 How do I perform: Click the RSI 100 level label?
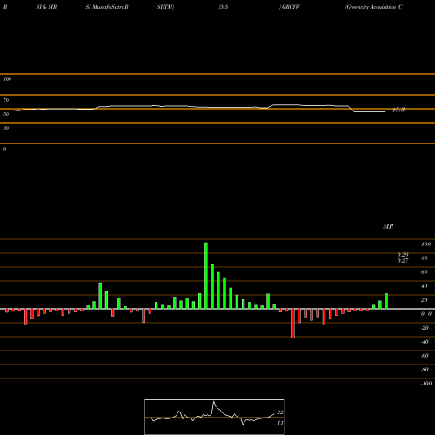pyautogui.click(x=7, y=79)
